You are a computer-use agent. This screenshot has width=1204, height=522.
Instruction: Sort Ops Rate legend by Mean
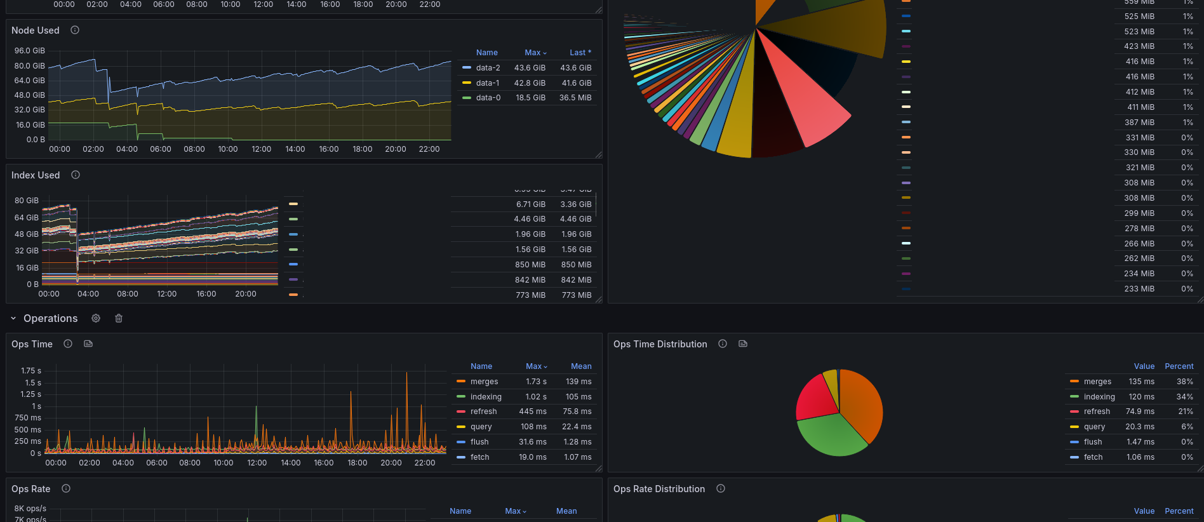(x=566, y=511)
